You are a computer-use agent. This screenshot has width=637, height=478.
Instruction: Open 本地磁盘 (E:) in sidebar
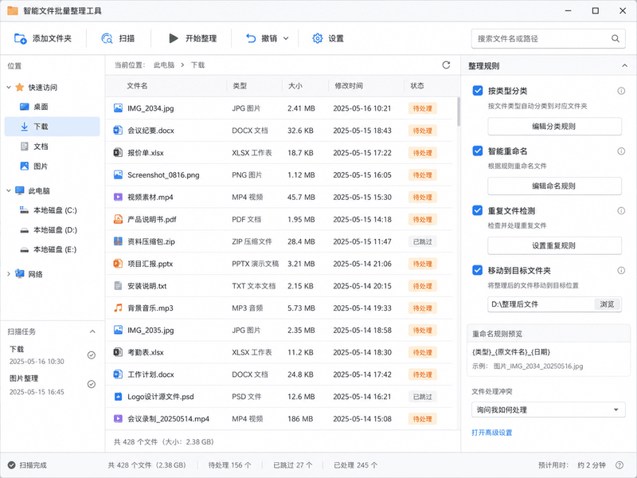coord(52,249)
